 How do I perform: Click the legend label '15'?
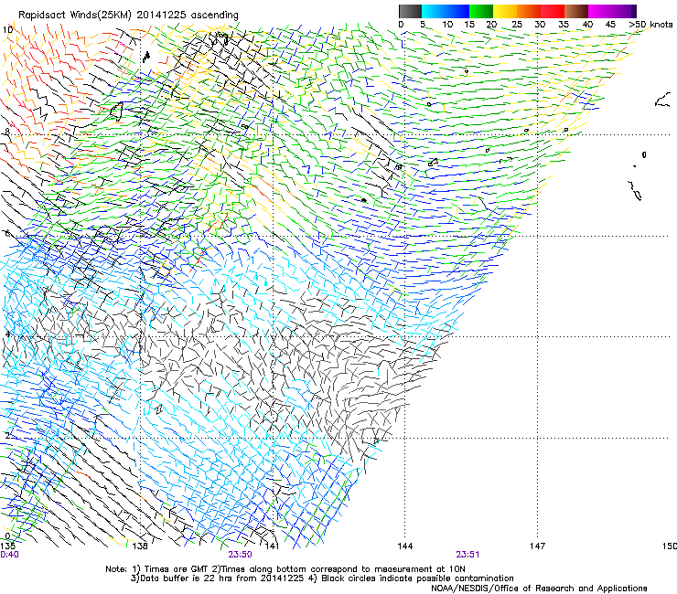coord(469,24)
